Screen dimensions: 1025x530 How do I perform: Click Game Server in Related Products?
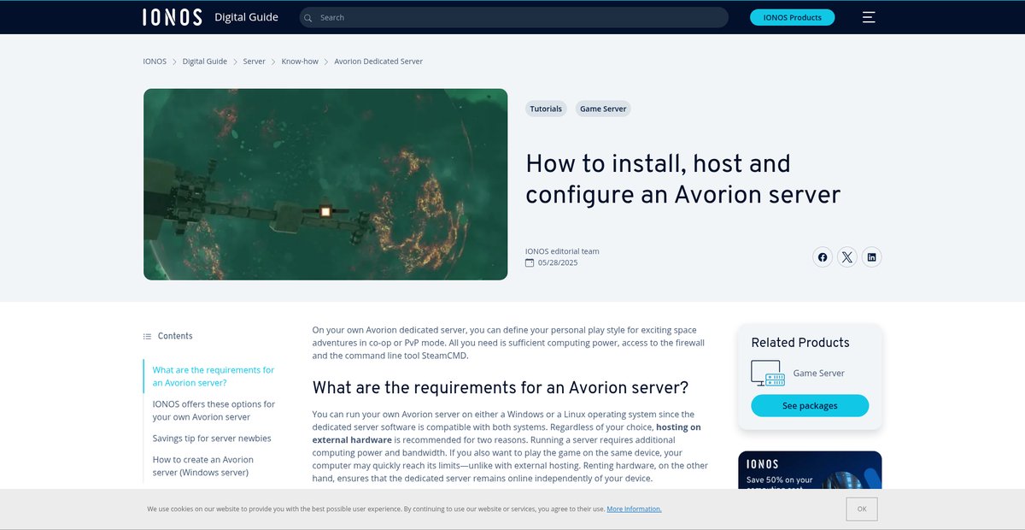818,374
